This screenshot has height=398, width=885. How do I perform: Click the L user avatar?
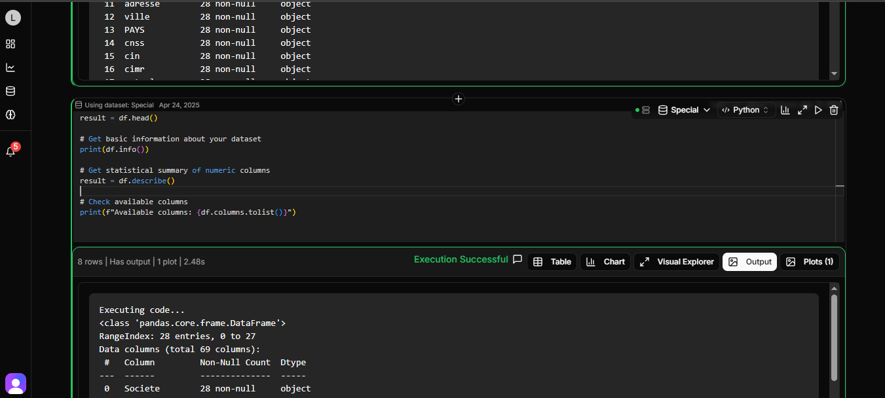coord(13,18)
